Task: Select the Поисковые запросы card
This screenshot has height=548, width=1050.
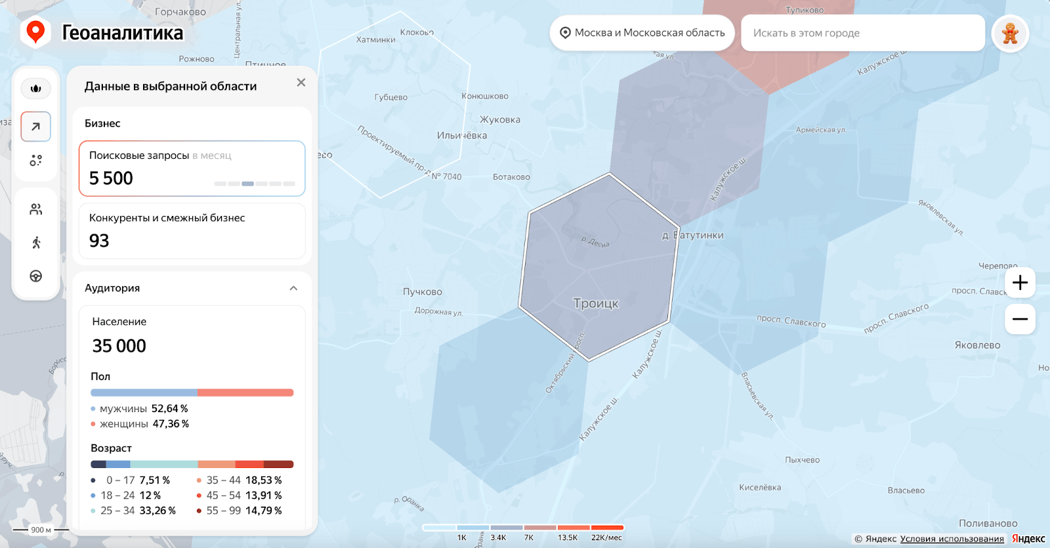Action: click(192, 169)
